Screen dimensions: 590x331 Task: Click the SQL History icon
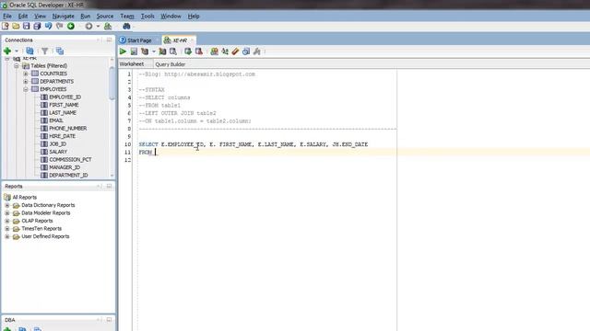246,51
